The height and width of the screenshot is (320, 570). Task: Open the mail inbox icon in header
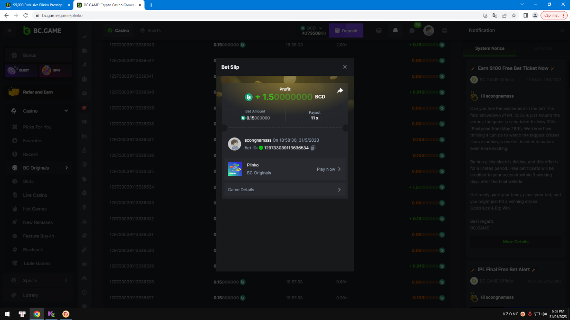pyautogui.click(x=379, y=30)
